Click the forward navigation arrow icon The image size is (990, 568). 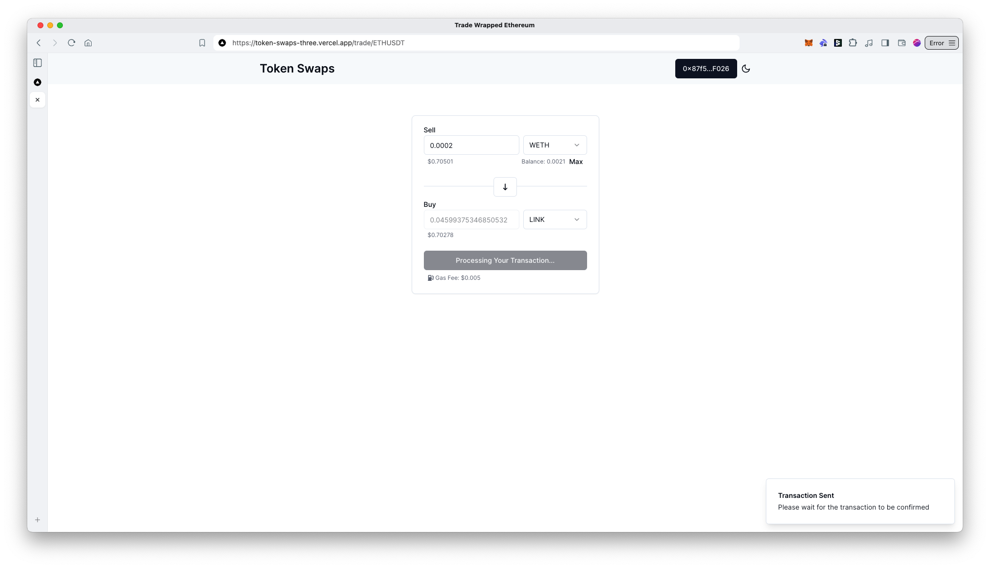tap(55, 43)
